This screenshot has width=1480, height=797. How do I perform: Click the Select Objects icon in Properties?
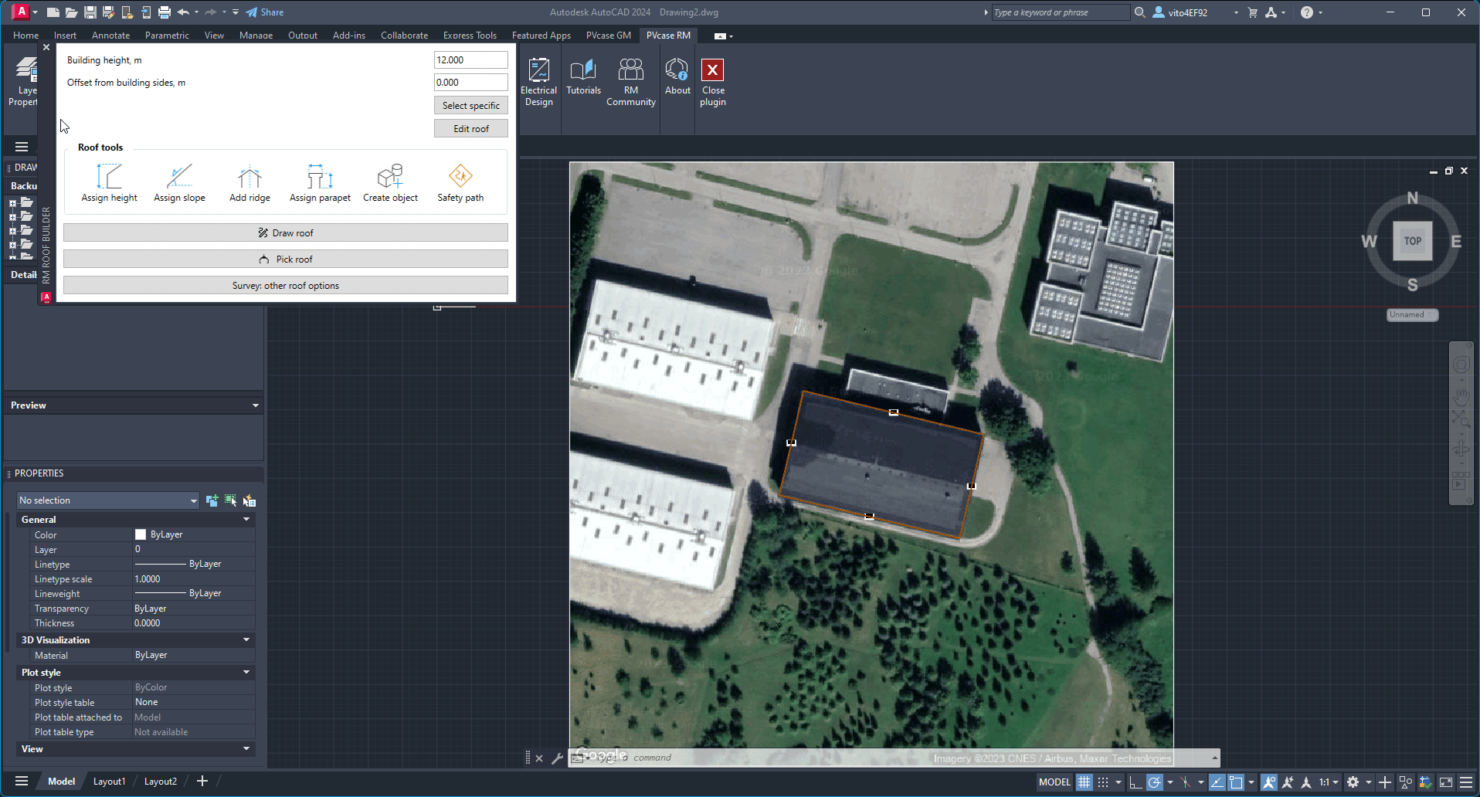tap(231, 500)
